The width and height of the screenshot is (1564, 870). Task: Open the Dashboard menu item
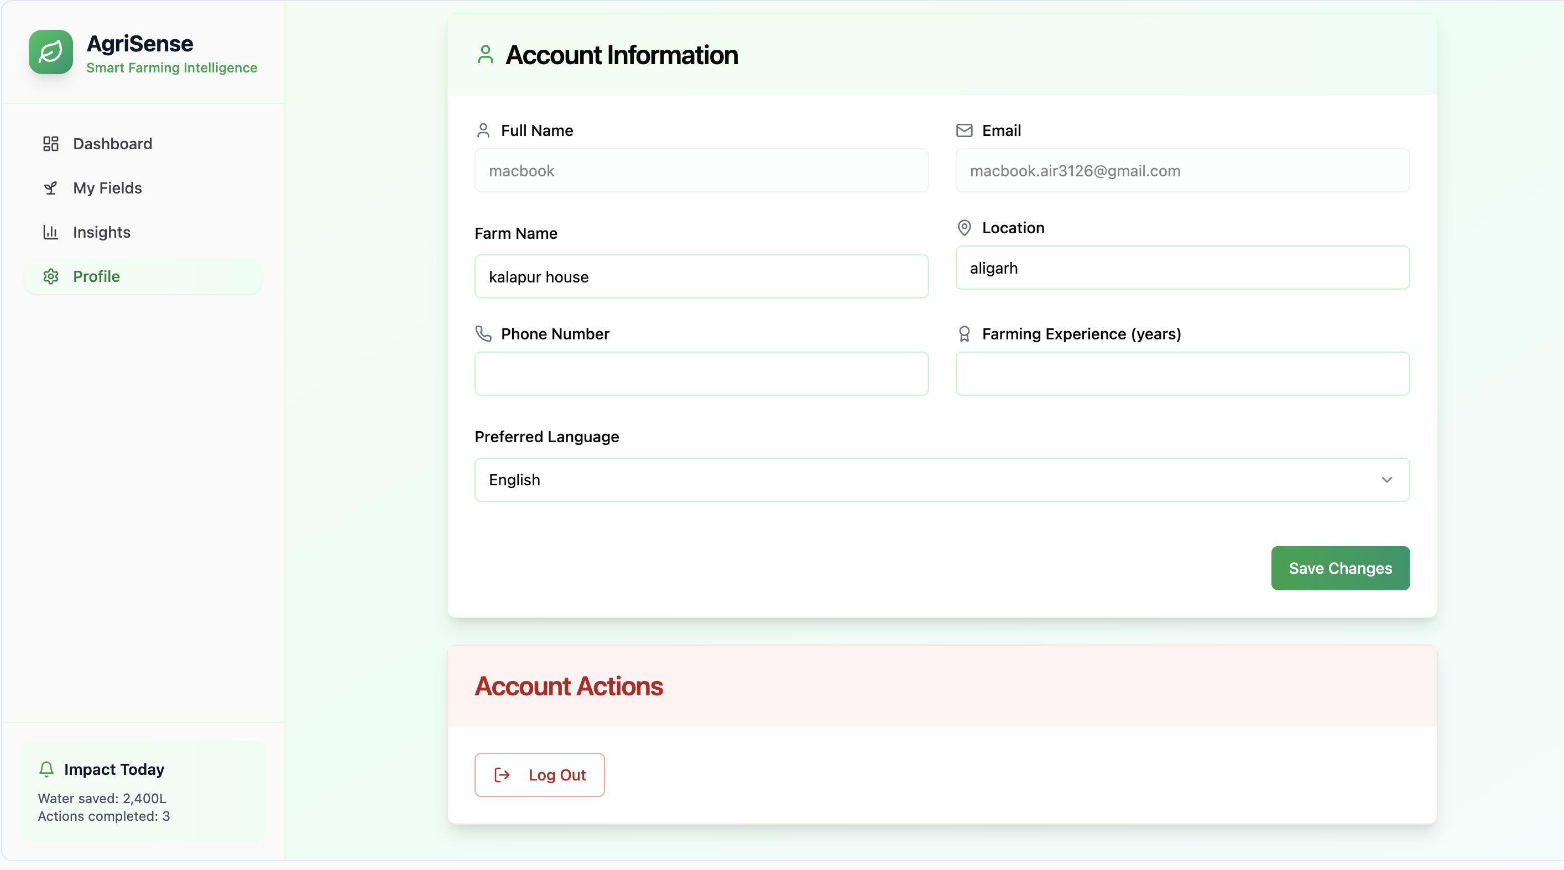click(x=112, y=144)
